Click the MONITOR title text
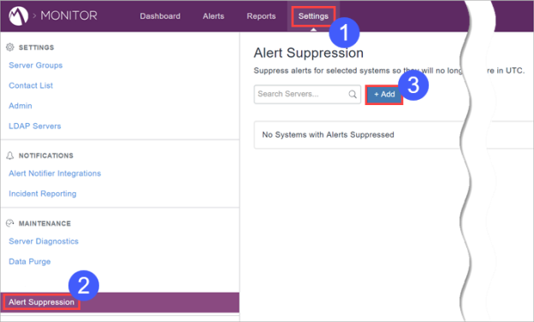This screenshot has height=322, width=534. point(68,15)
